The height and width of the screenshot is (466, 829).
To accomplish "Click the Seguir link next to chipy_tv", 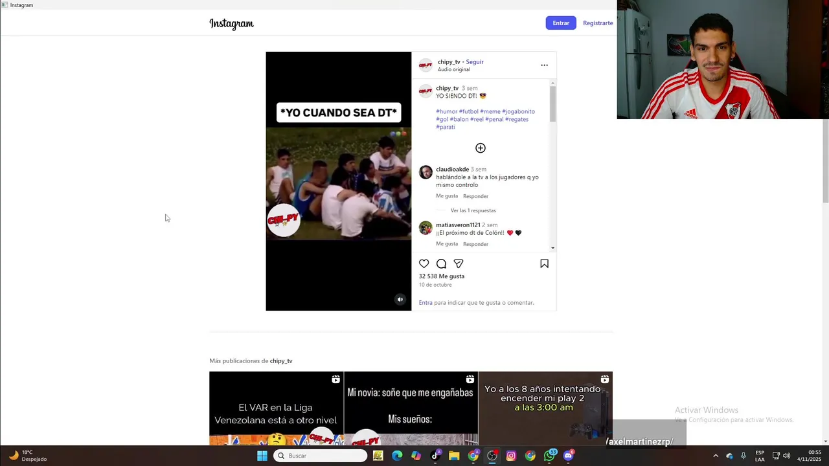I will [x=475, y=62].
